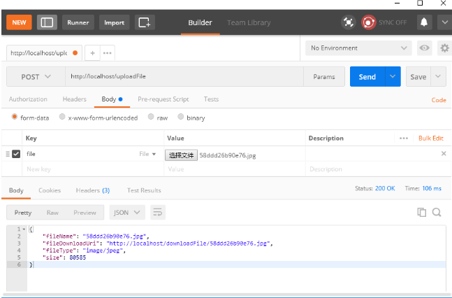Switch to Team Library tab
Image resolution: width=452 pixels, height=298 pixels.
point(249,22)
